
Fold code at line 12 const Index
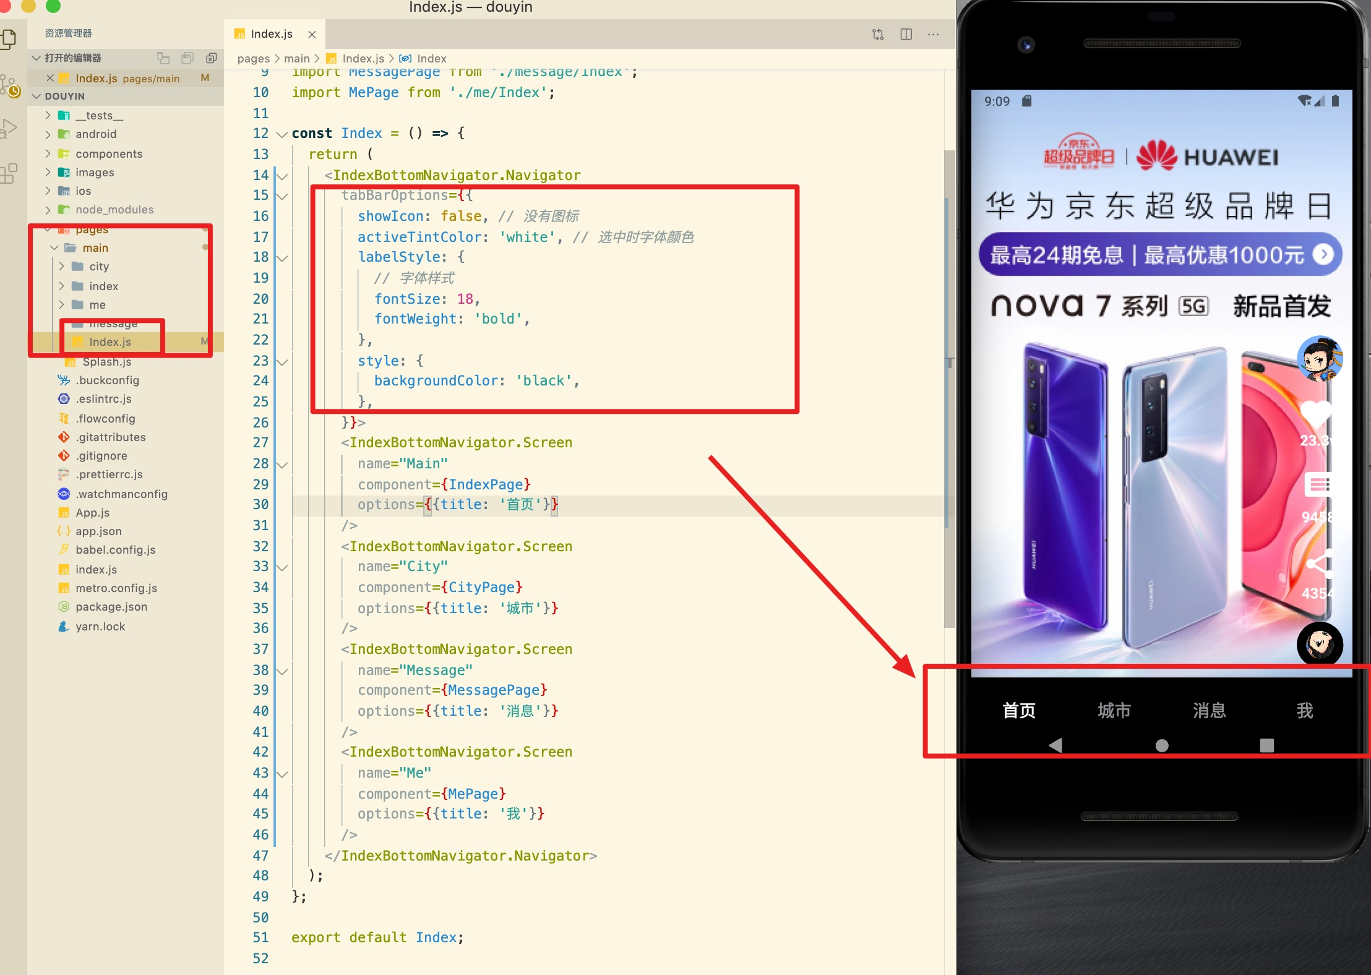click(282, 134)
